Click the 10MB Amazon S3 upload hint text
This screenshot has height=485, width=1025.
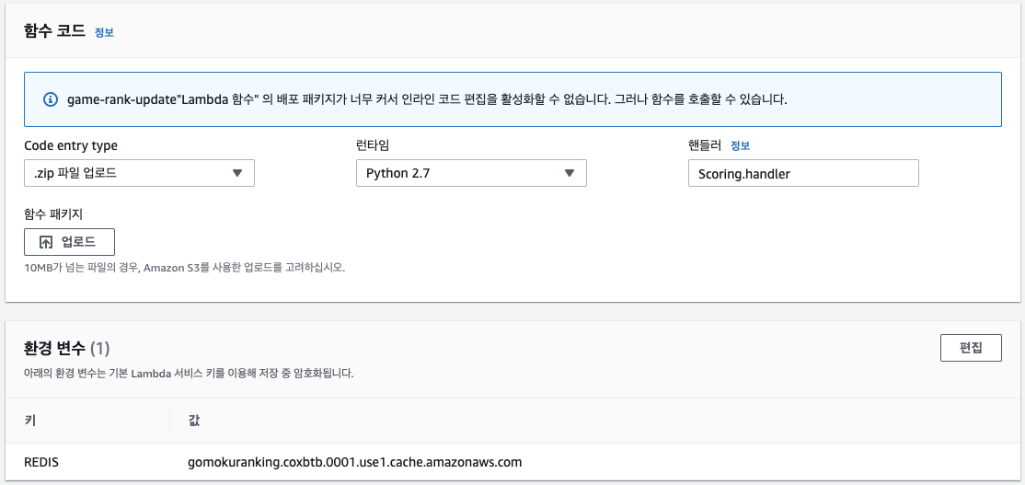pyautogui.click(x=184, y=267)
